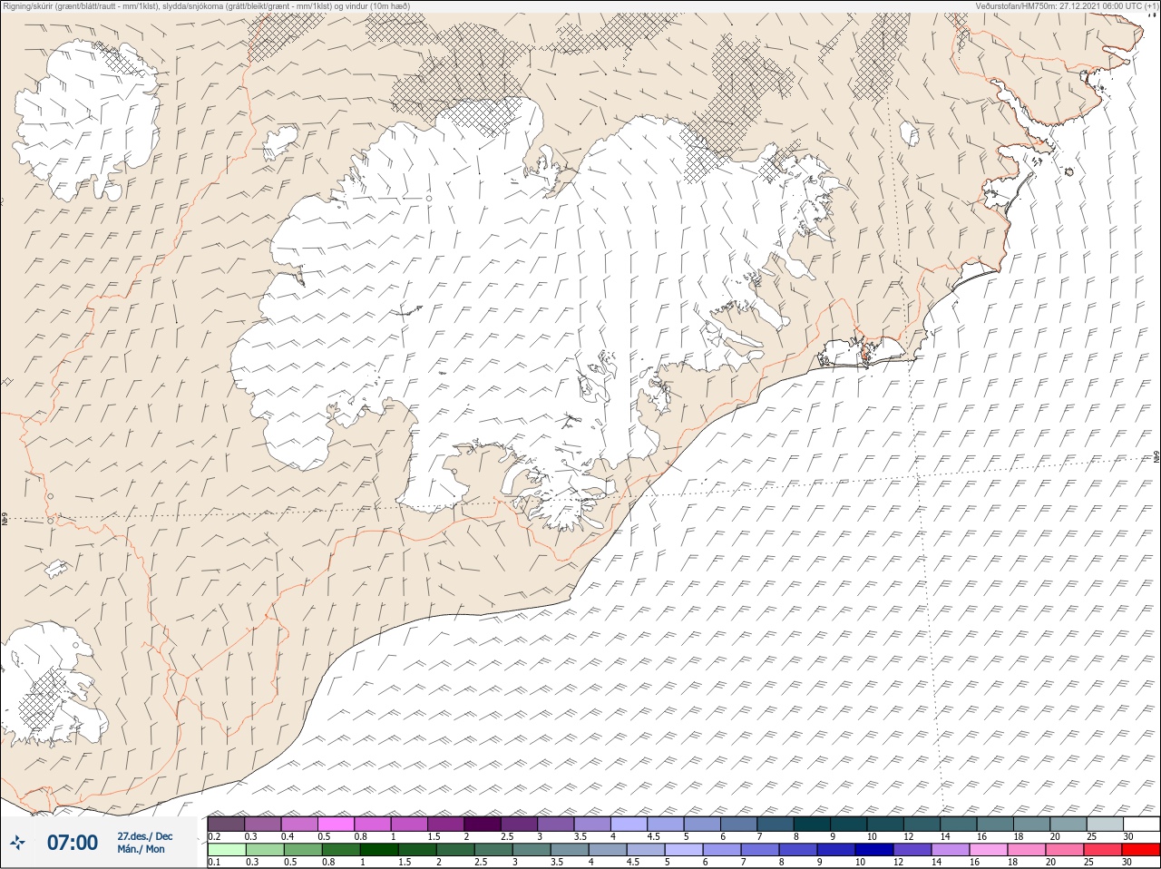Click the "0.2" value under the upper legend
Image resolution: width=1161 pixels, height=869 pixels.
pos(214,836)
